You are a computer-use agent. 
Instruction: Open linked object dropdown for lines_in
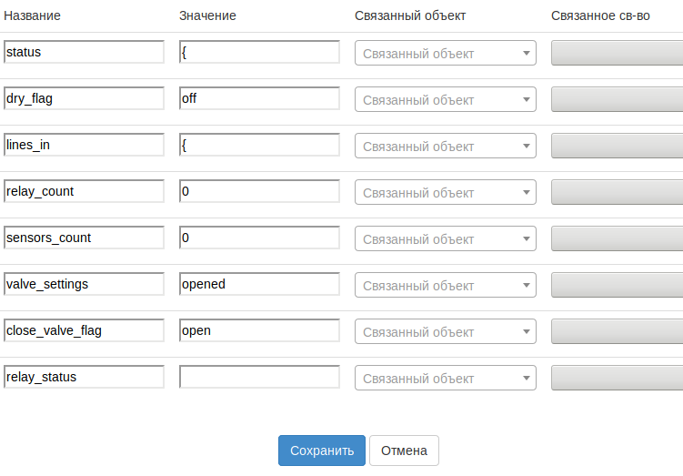pos(445,147)
